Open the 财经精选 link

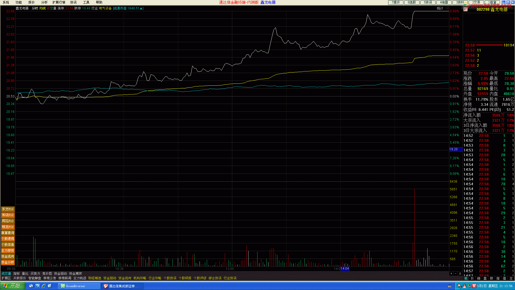coord(95,278)
